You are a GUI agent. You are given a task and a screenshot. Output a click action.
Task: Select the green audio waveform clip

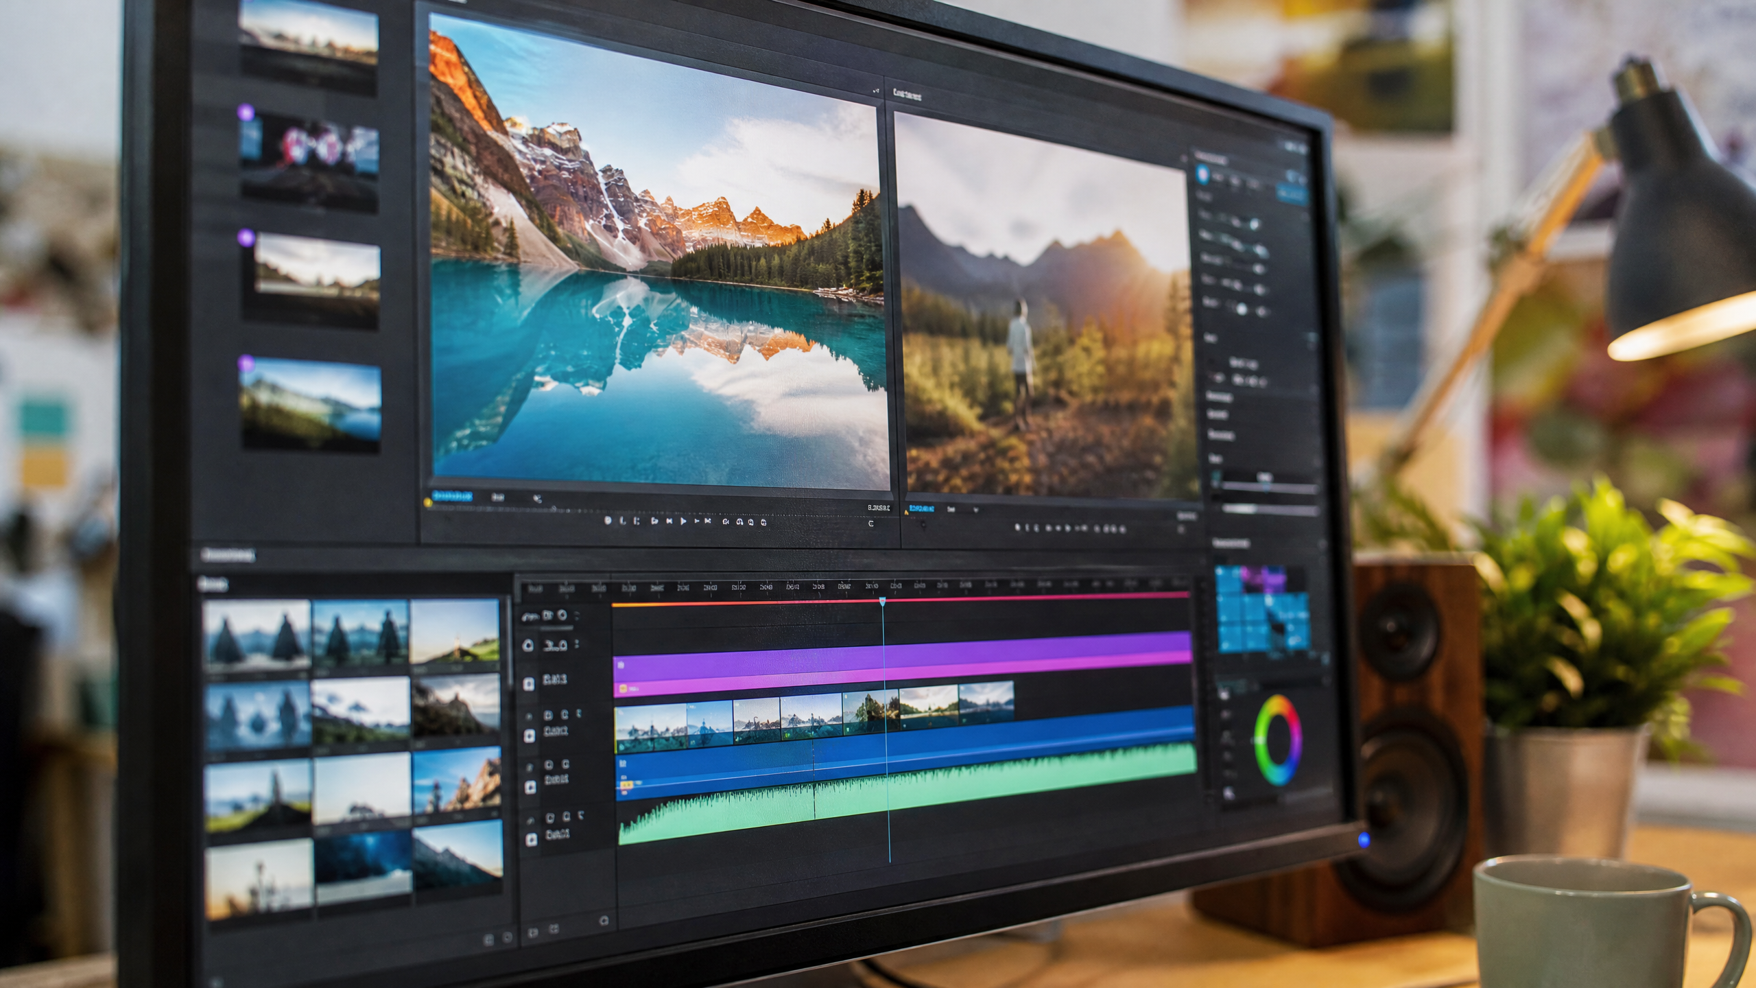[x=907, y=792]
